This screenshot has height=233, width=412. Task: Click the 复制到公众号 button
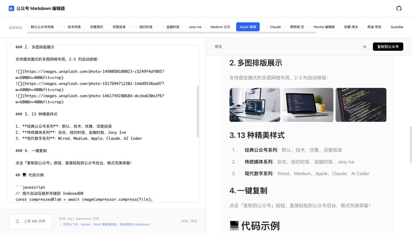[388, 47]
